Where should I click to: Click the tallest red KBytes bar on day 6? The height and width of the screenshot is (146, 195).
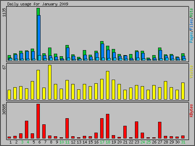(38, 121)
